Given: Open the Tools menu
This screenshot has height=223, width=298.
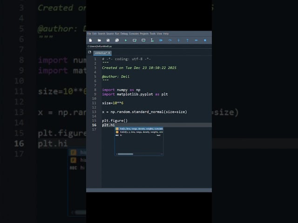Looking at the screenshot, I should pyautogui.click(x=153, y=33).
